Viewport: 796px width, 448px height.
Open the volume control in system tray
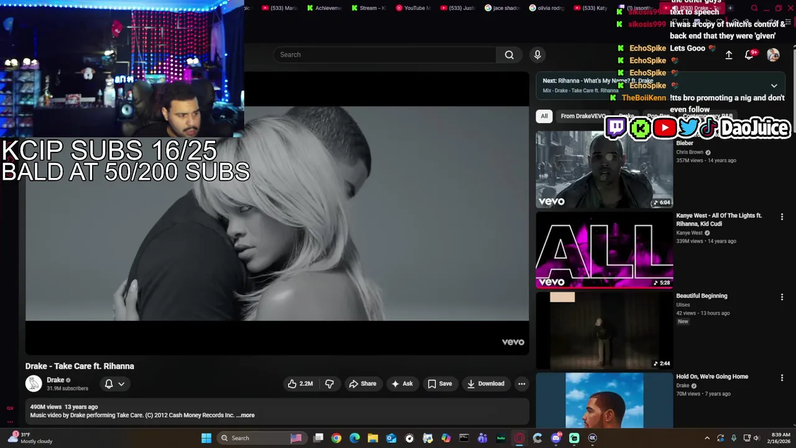point(756,438)
